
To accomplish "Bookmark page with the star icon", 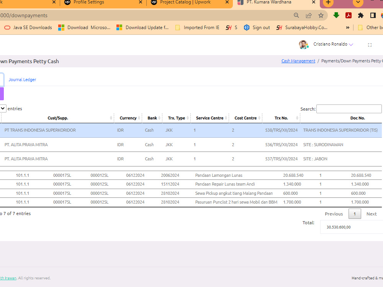I will pyautogui.click(x=321, y=15).
